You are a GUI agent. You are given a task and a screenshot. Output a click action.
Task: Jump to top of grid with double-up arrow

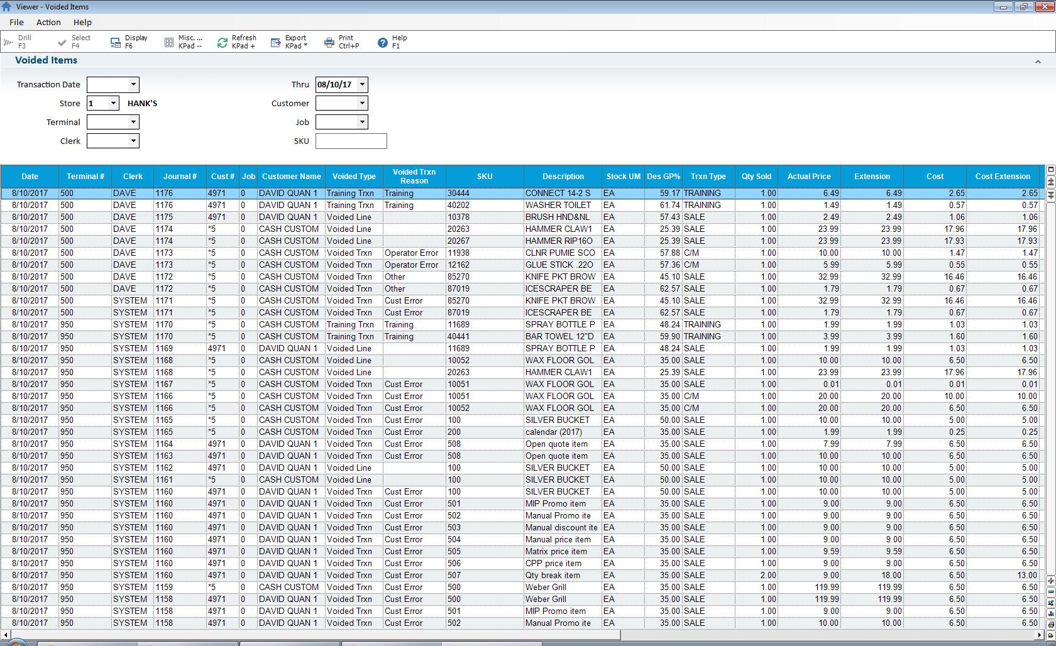tap(1050, 181)
